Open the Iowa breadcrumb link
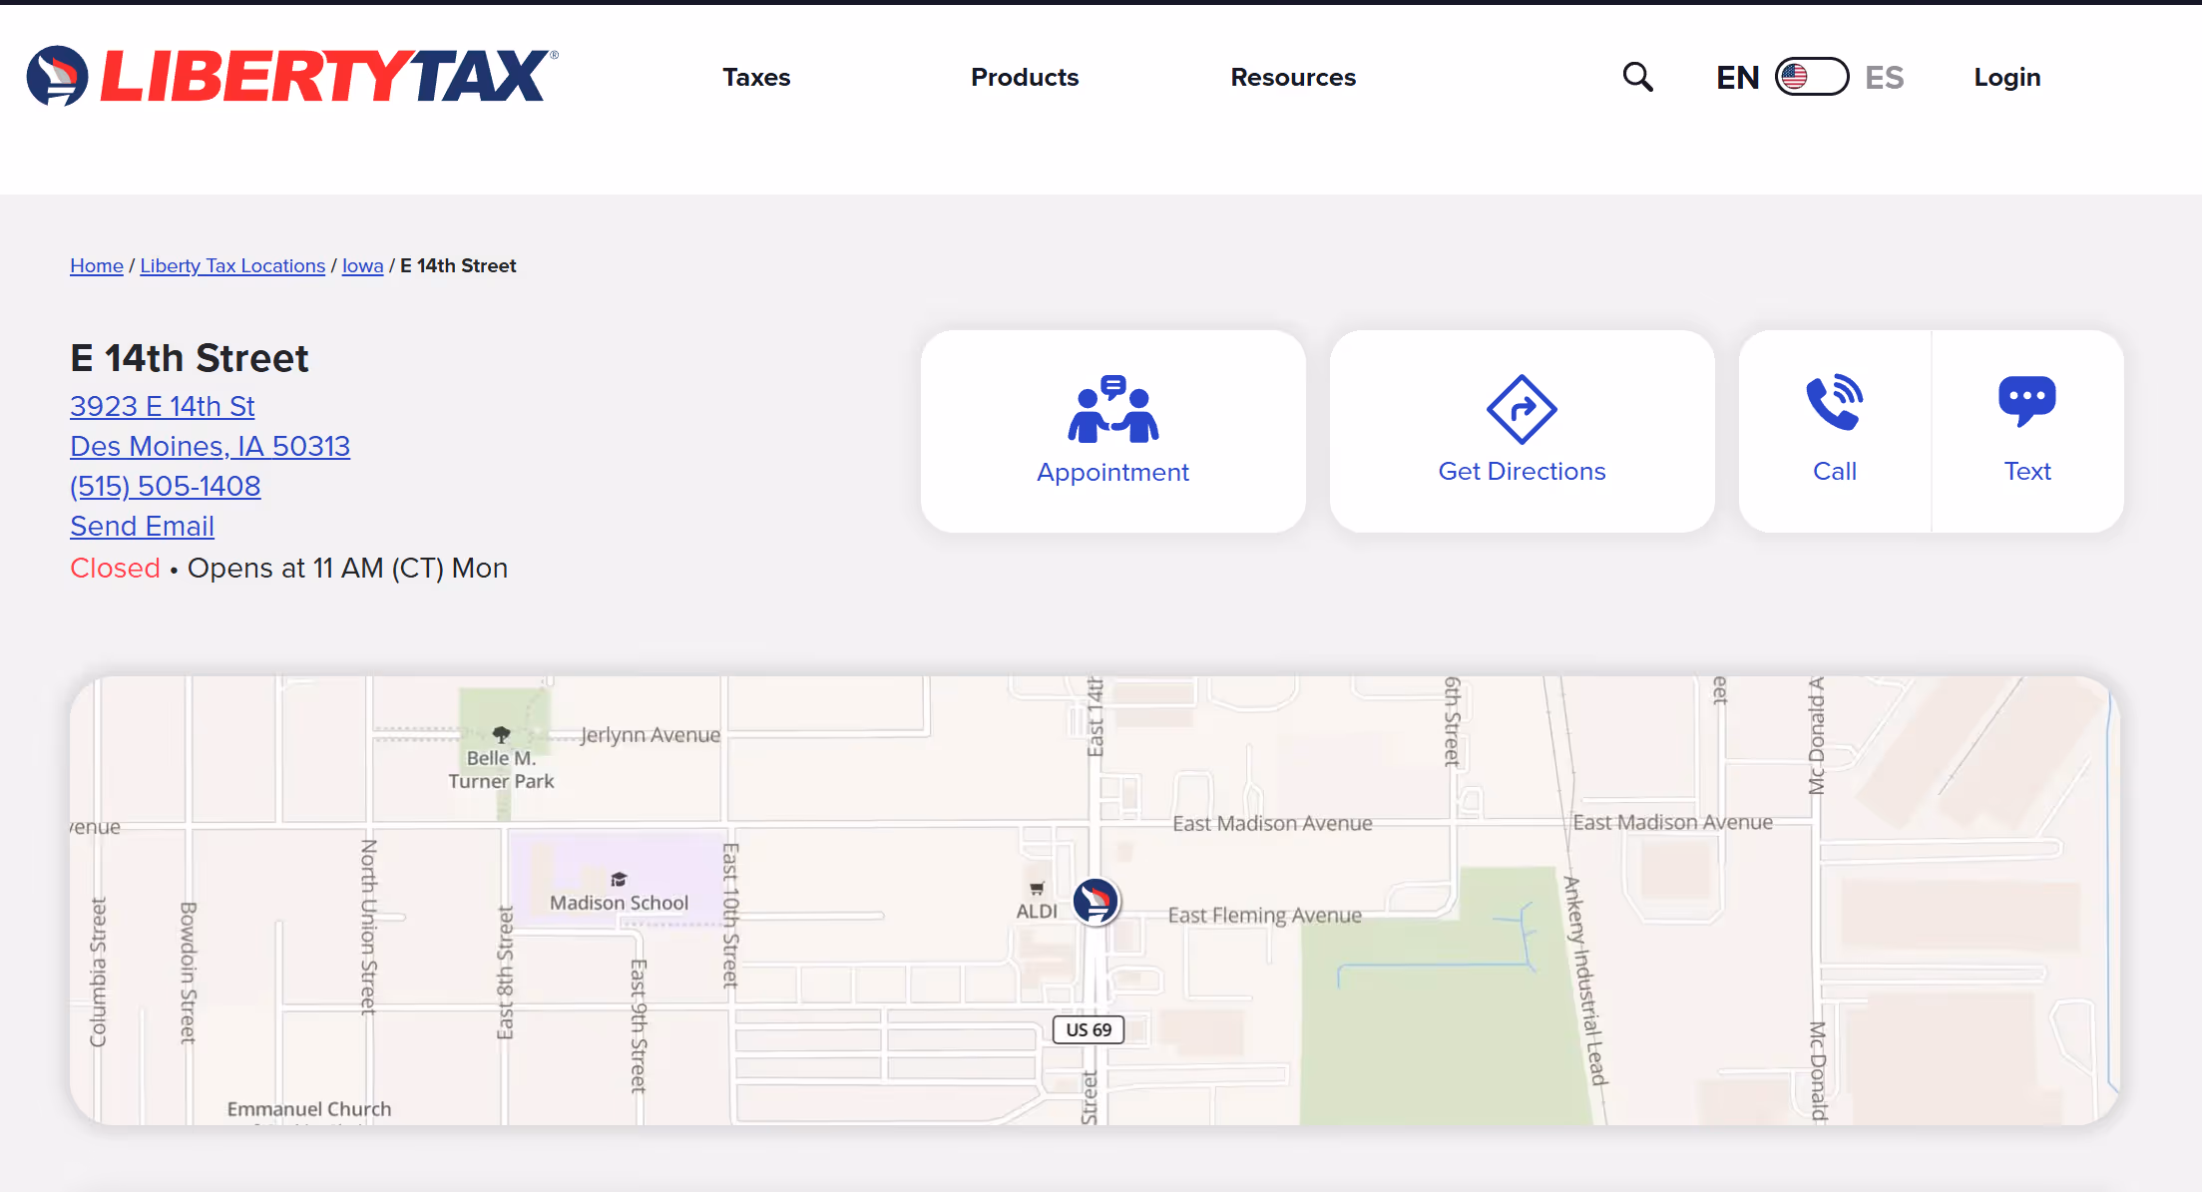This screenshot has height=1192, width=2202. tap(363, 265)
